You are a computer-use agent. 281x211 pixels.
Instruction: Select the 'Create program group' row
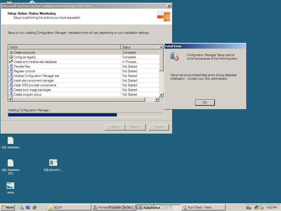click(84, 95)
